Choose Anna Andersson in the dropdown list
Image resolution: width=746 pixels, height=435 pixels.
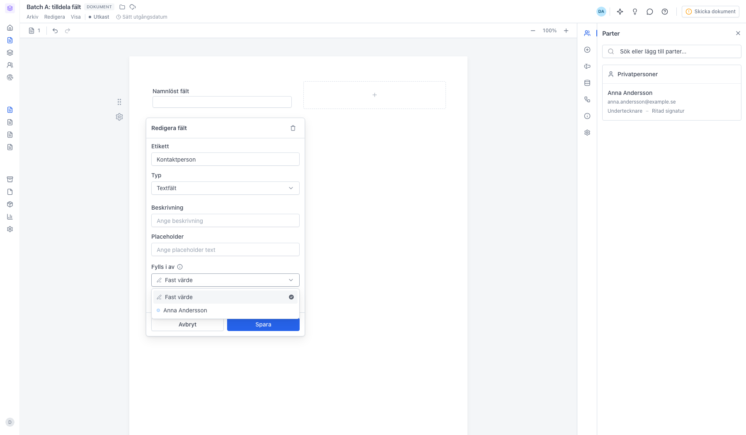(225, 310)
